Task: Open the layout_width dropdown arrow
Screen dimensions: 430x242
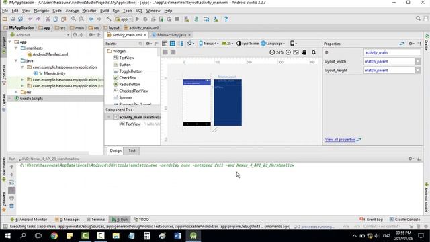Action: pos(417,61)
